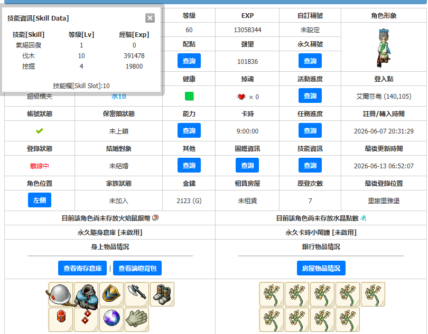Select the battle axe item
Screen dimensions: 428x334
point(137,294)
